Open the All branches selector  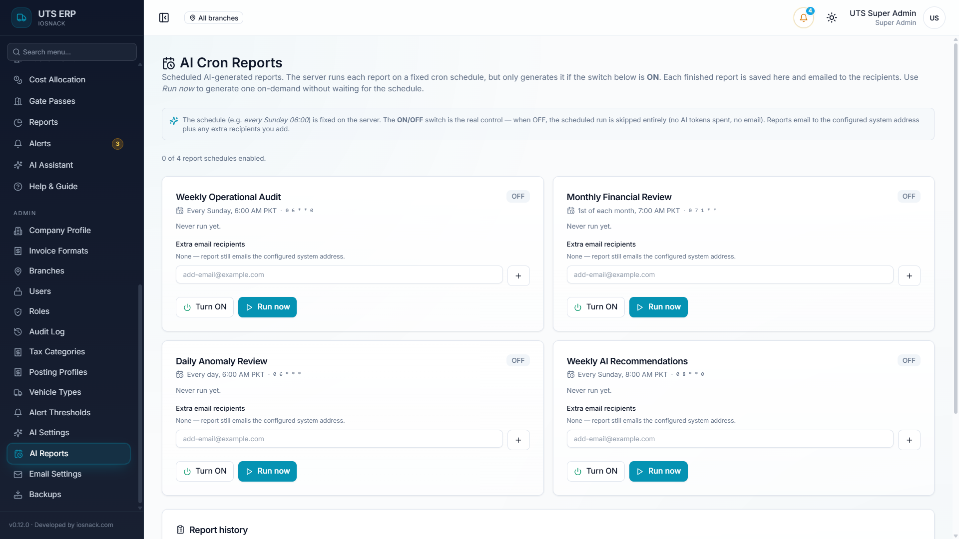(x=213, y=18)
